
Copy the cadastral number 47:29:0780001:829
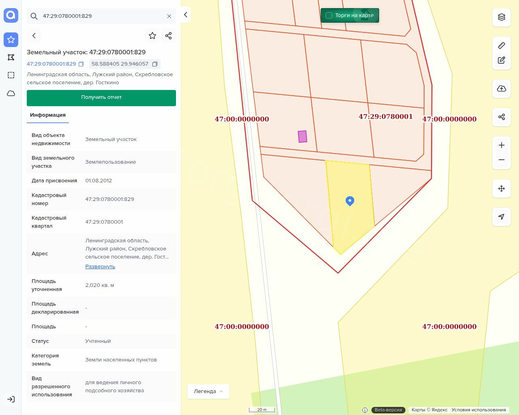point(81,64)
